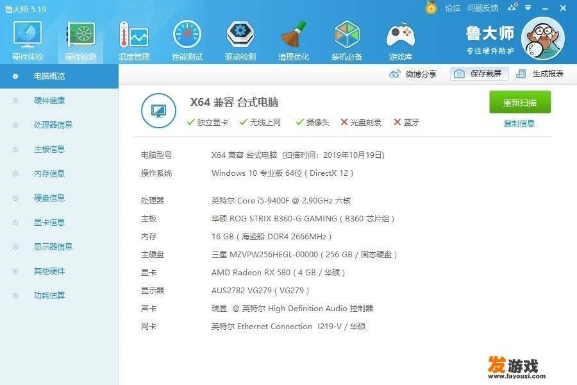The width and height of the screenshot is (577, 385).
Task: Open 论坛 forum link
Action: click(452, 8)
